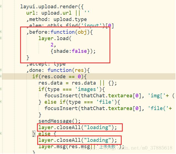This screenshot has width=176, height=154.
Task: Collapse the else if(type === 'file') block
Action: coord(1,102)
